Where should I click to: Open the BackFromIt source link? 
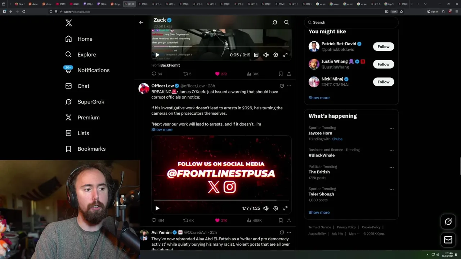pyautogui.click(x=170, y=65)
